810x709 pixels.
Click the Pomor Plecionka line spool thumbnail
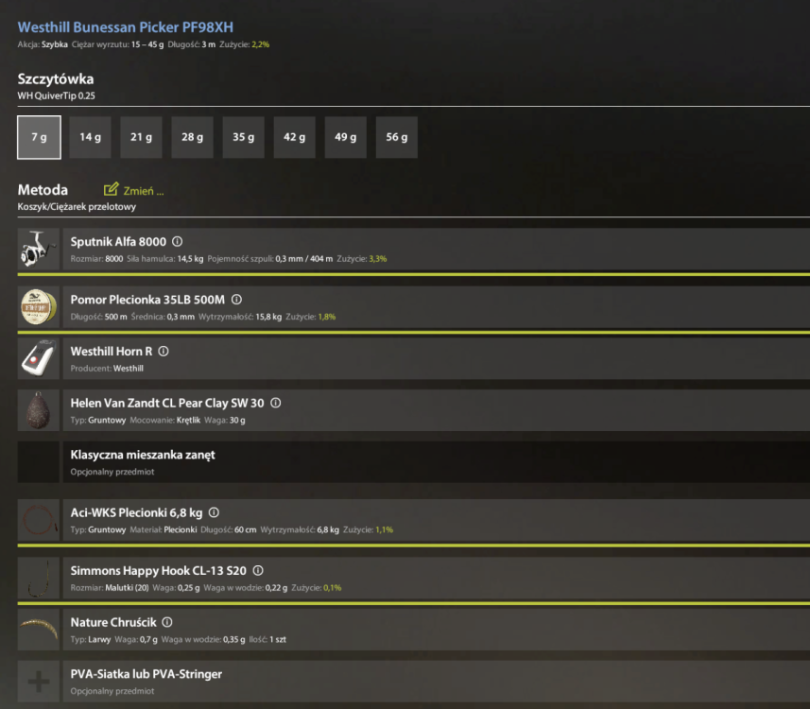(39, 307)
